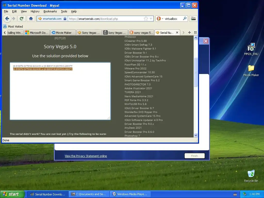Open the tab groups grid icon
This screenshot has width=264, height=198.
(195, 32)
